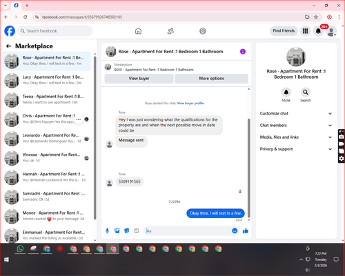Click the Search Facebook field
This screenshot has height=276, width=345.
pyautogui.click(x=55, y=31)
